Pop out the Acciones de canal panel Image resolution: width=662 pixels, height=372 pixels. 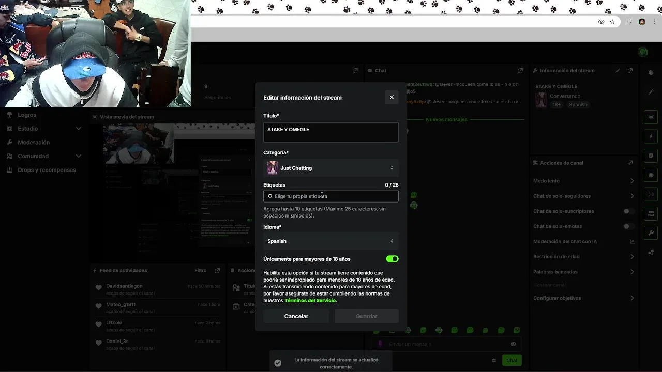(x=630, y=163)
